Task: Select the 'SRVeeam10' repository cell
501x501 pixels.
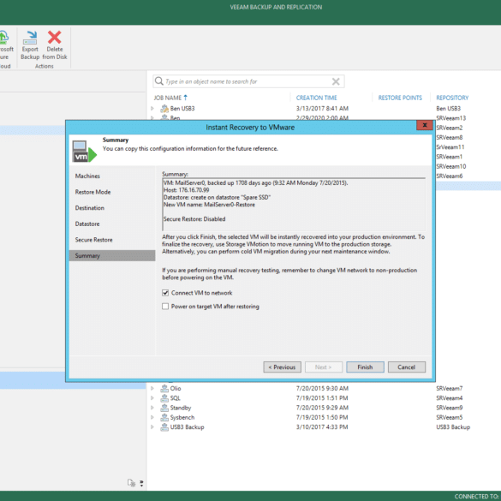Action: (450, 166)
